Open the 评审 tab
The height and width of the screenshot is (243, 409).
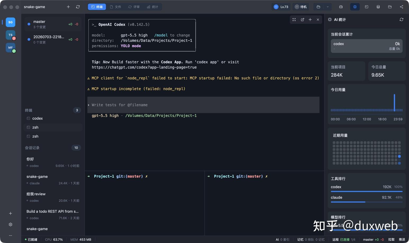click(134, 7)
